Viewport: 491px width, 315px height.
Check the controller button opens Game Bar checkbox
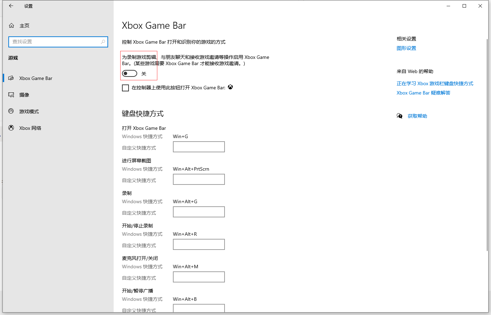[x=125, y=88]
